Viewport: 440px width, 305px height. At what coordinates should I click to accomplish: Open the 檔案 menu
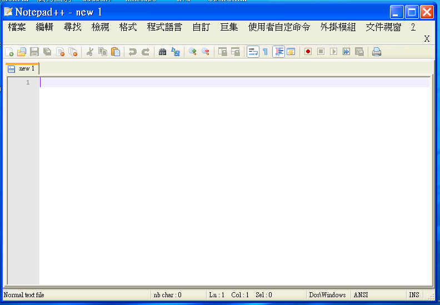click(17, 27)
